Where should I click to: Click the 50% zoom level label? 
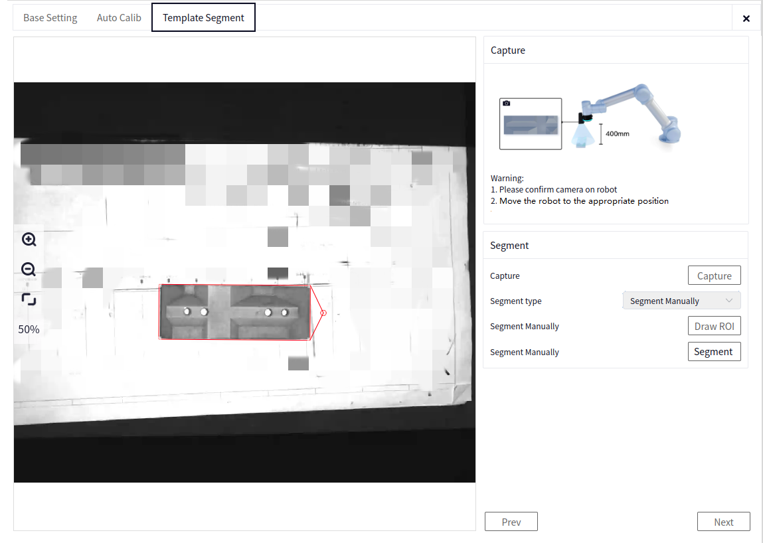point(29,329)
